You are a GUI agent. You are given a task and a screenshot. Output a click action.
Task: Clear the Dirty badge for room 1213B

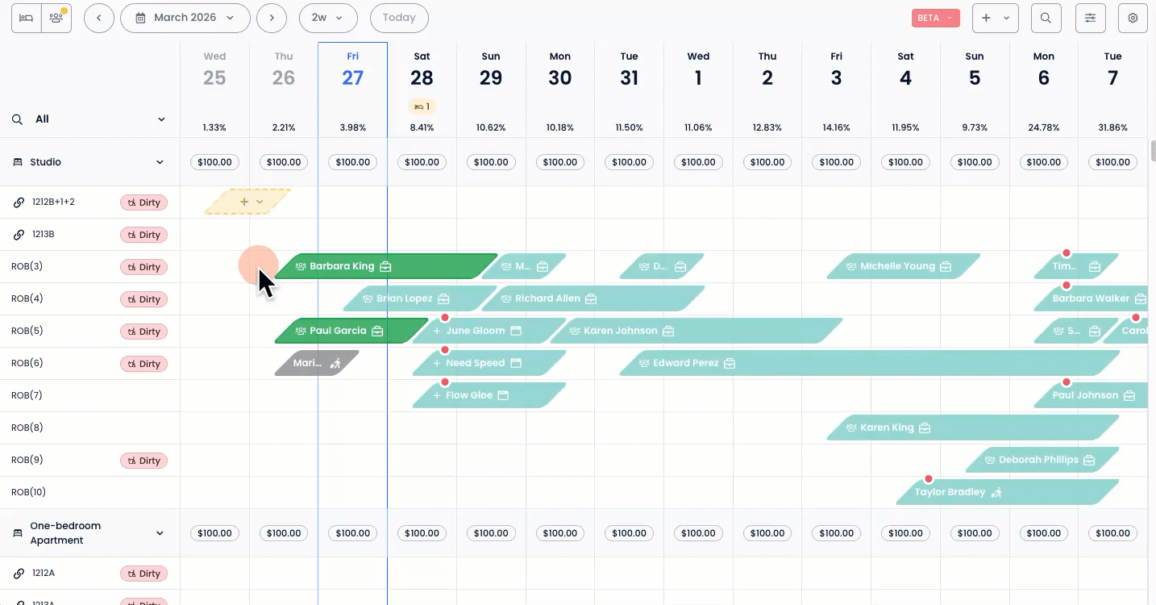coord(143,234)
